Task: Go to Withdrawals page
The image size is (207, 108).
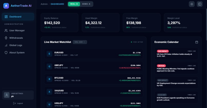Action: pyautogui.click(x=18, y=38)
